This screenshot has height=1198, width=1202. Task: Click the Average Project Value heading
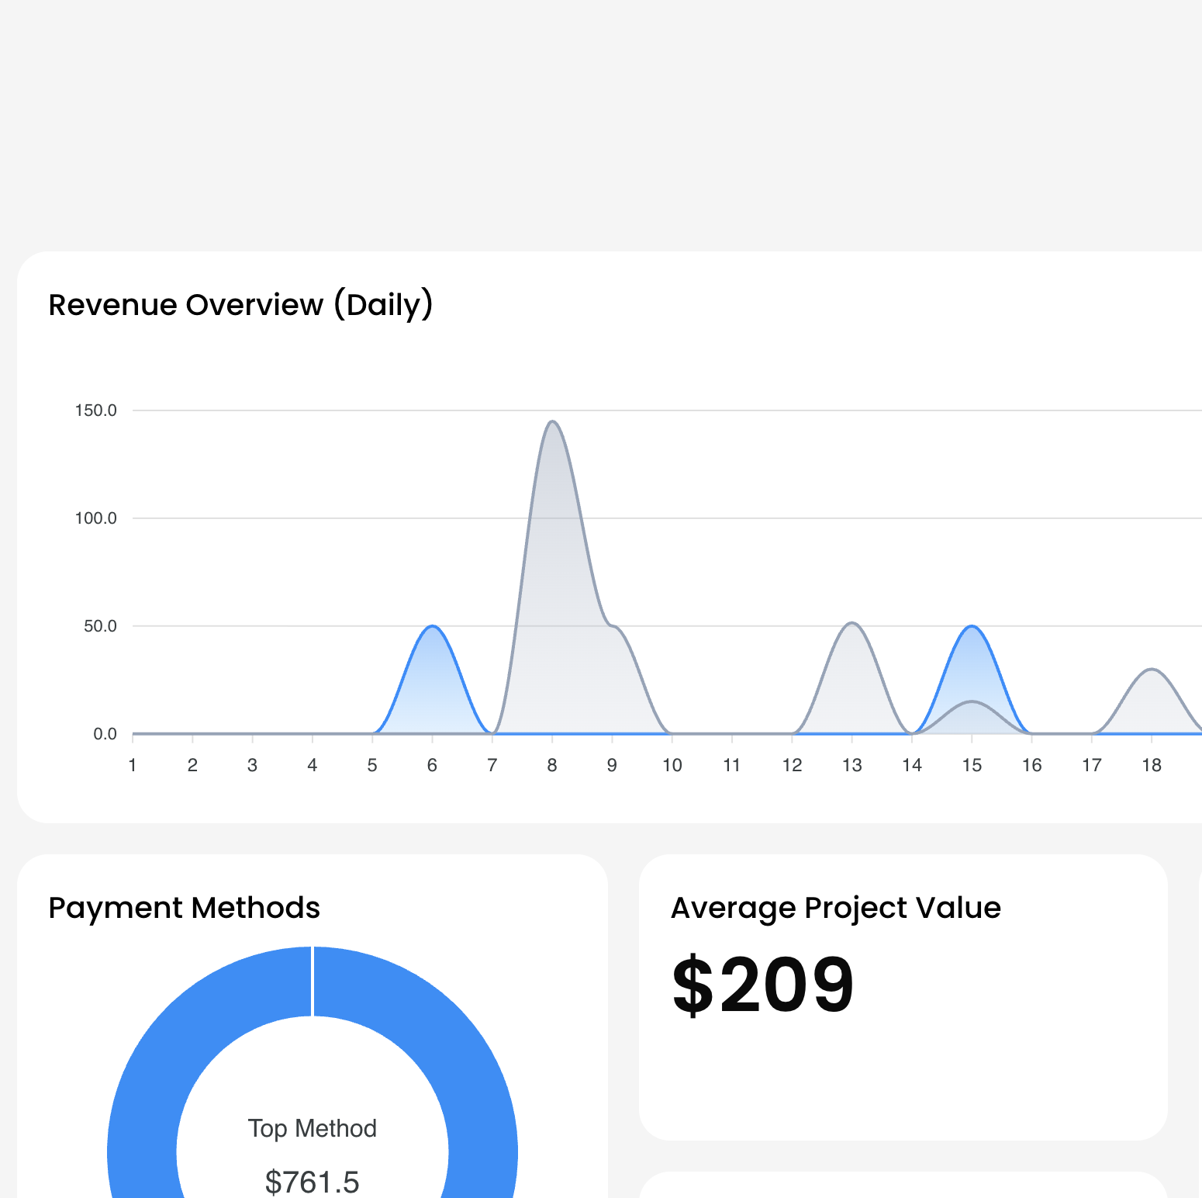coord(835,908)
